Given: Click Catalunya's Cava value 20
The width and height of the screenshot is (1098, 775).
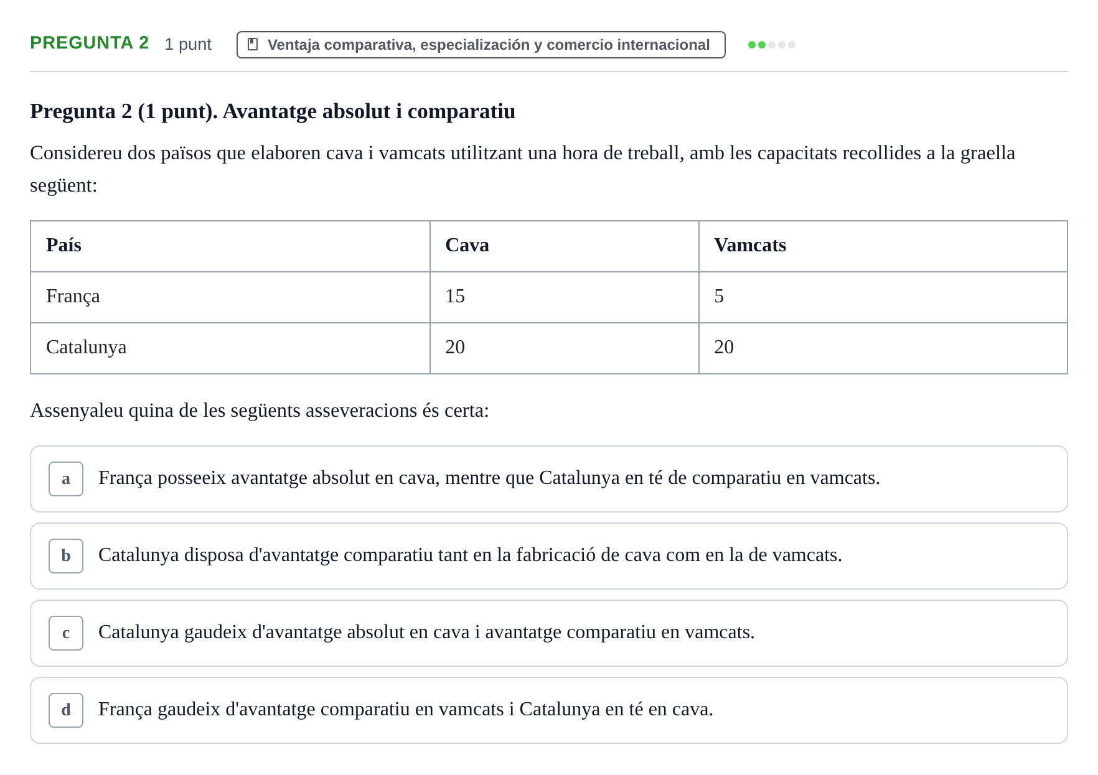Looking at the screenshot, I should (455, 347).
